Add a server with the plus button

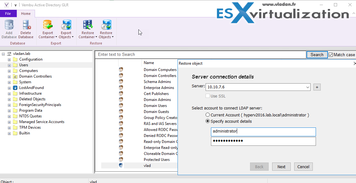click(x=317, y=87)
